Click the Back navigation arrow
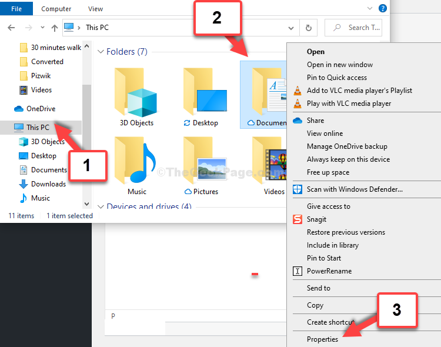Viewport: 441px width, 347px height. [x=11, y=28]
